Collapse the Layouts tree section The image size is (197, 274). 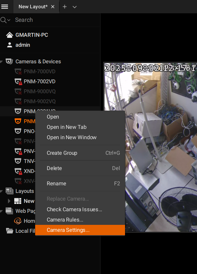coord(1,191)
